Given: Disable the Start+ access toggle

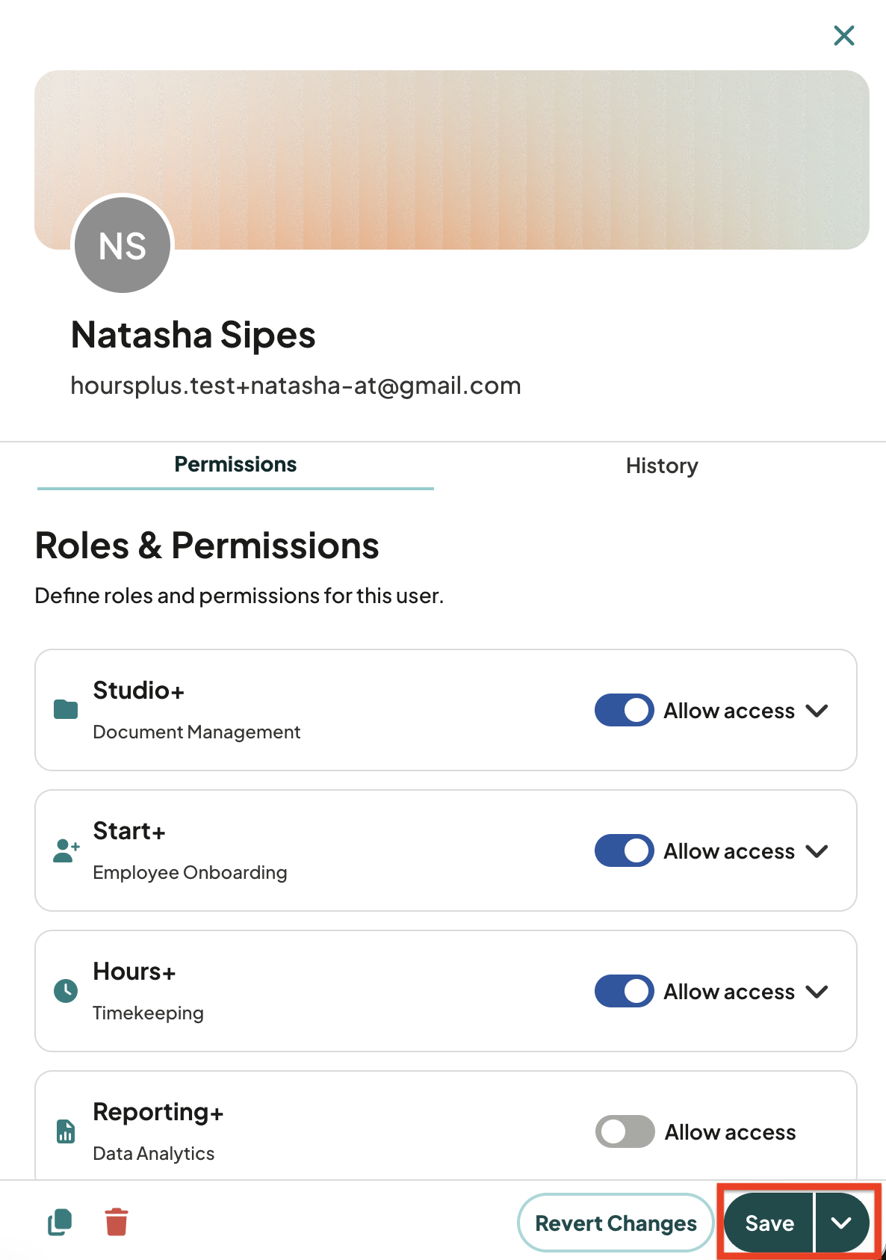Looking at the screenshot, I should point(625,850).
